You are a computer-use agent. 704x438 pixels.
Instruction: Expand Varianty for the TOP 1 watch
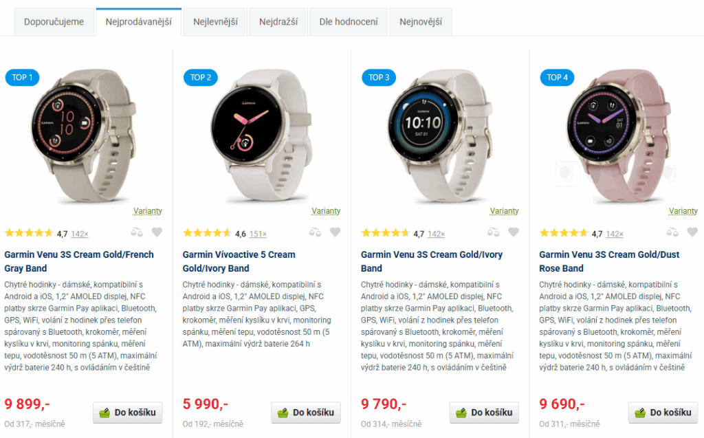pos(148,211)
